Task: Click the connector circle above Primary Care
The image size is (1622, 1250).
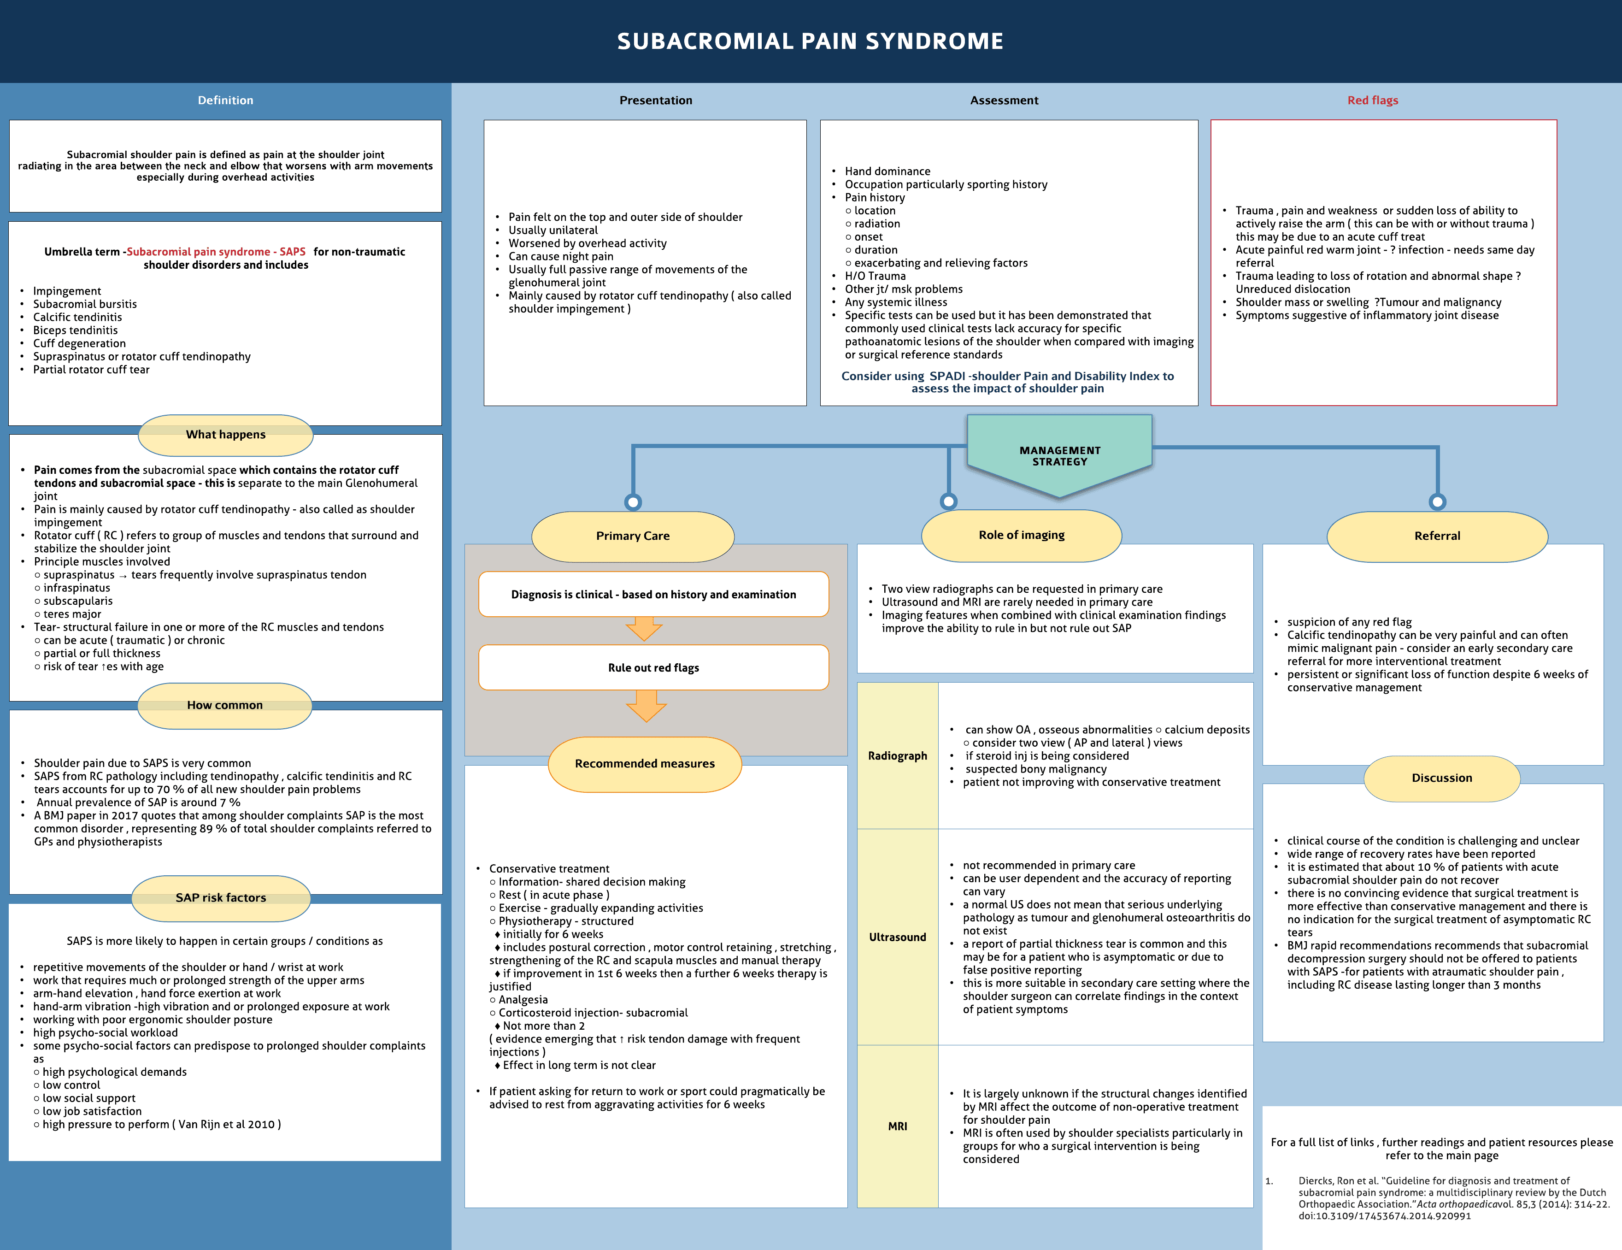Action: click(633, 502)
